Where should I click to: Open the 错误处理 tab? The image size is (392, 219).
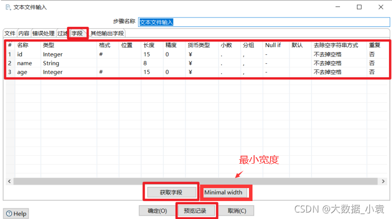click(43, 33)
